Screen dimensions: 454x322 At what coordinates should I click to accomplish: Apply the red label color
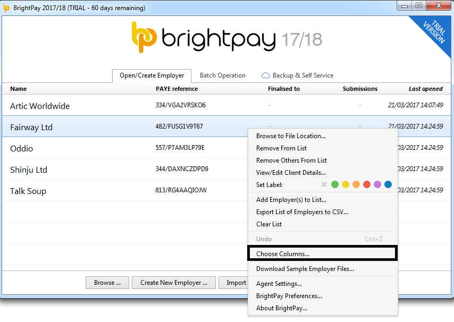(x=367, y=184)
